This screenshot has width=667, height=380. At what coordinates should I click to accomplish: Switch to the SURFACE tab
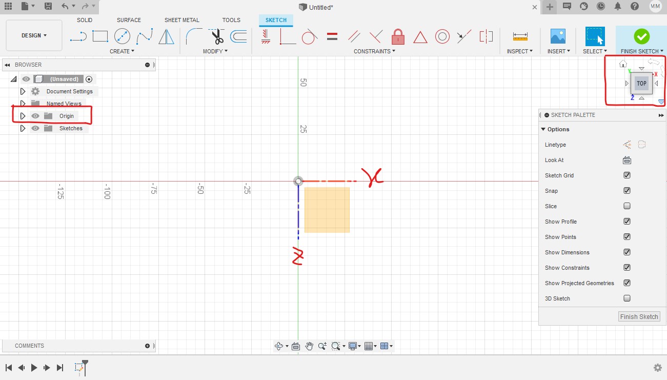pos(129,20)
